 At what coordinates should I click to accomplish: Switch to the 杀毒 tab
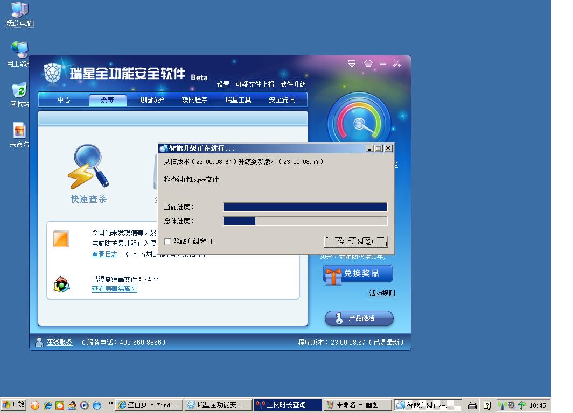[x=108, y=100]
